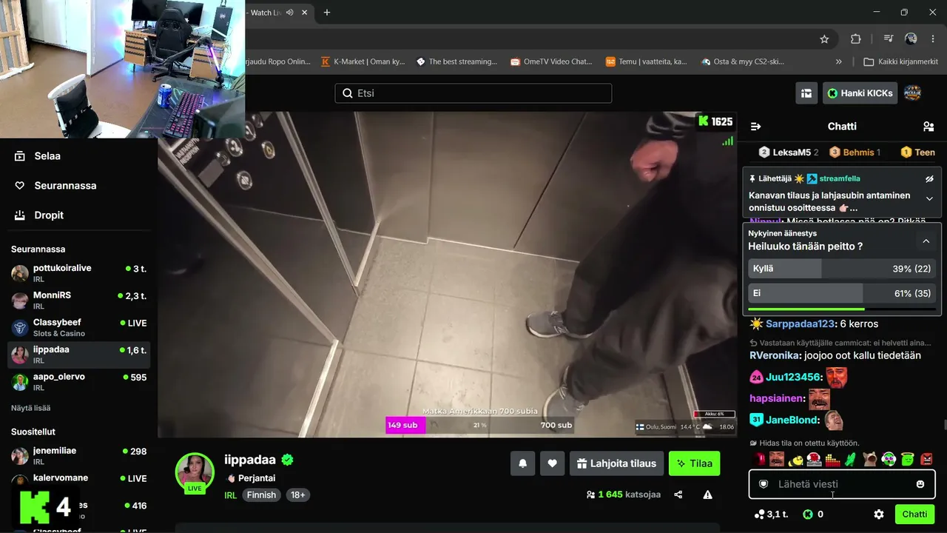The width and height of the screenshot is (947, 533).
Task: Subscribe with the Tilaa button
Action: pyautogui.click(x=694, y=463)
